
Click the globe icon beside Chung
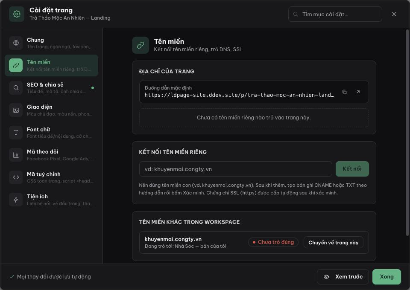click(x=16, y=43)
